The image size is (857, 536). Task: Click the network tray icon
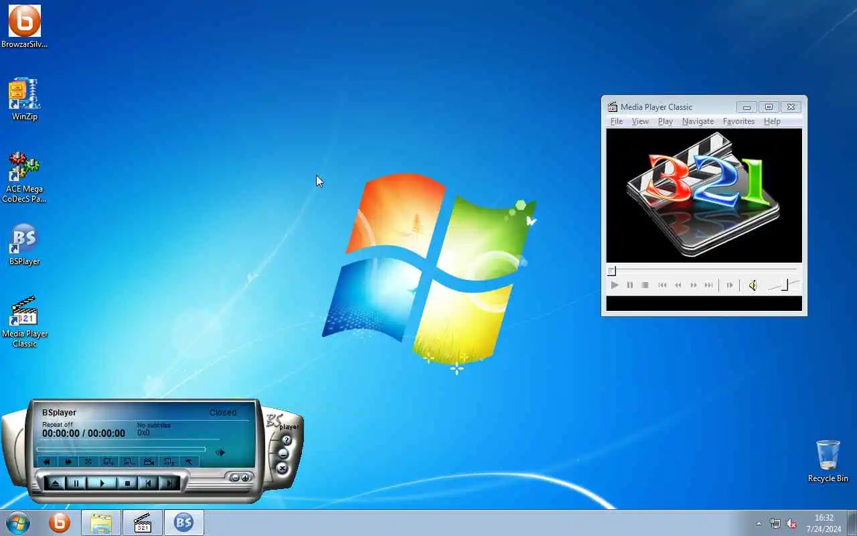pos(775,523)
